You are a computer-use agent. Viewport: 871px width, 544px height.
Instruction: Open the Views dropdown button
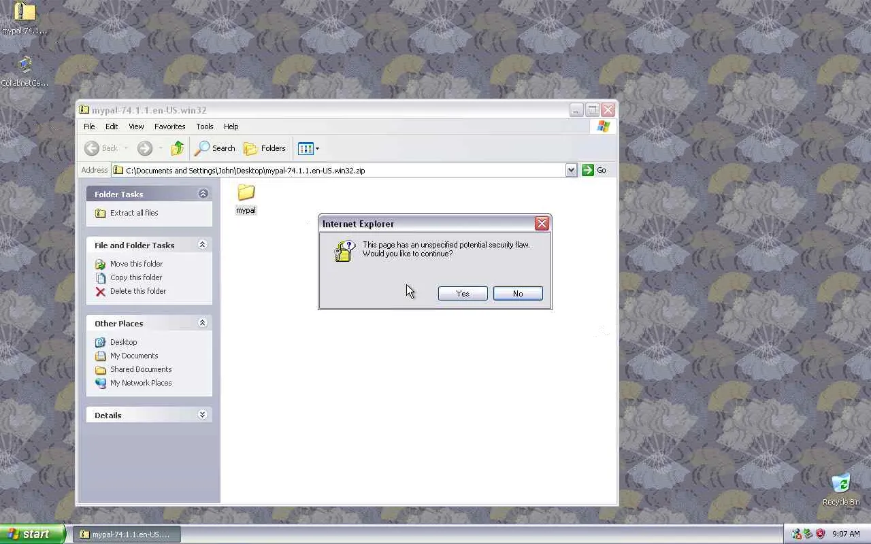[308, 148]
